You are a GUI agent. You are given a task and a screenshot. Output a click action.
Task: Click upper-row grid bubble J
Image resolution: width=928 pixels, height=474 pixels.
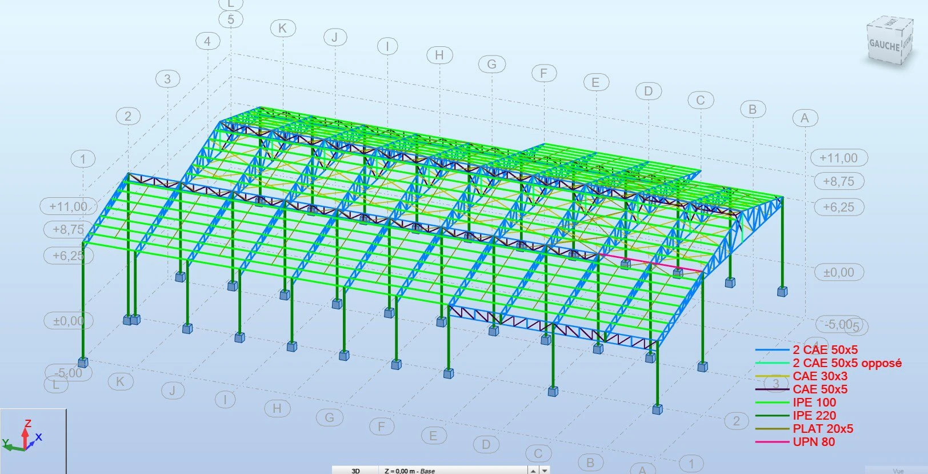click(335, 38)
